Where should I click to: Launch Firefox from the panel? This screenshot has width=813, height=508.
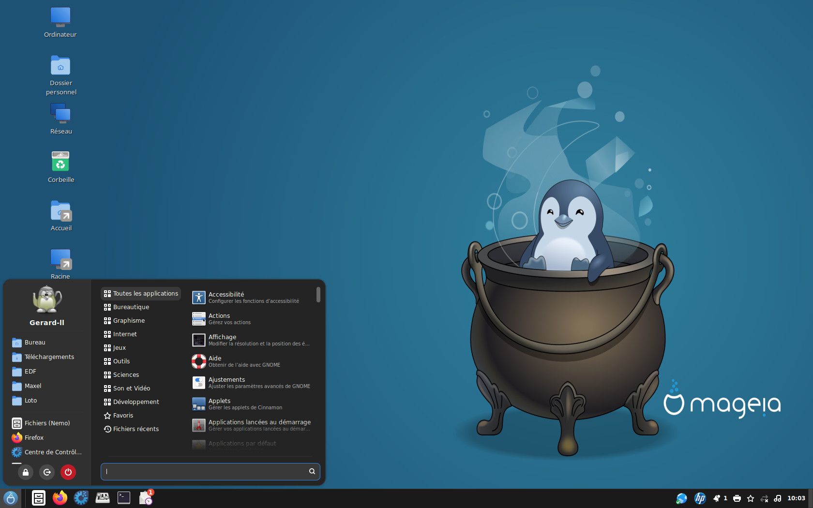point(60,498)
